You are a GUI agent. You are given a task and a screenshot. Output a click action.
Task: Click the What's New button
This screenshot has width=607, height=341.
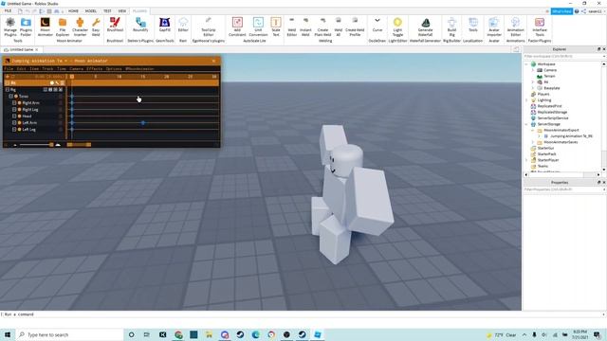(x=561, y=11)
